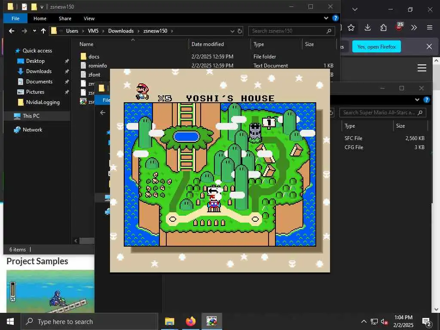The height and width of the screenshot is (330, 440).
Task: Open the Share ribbon tab
Action: pos(65,18)
